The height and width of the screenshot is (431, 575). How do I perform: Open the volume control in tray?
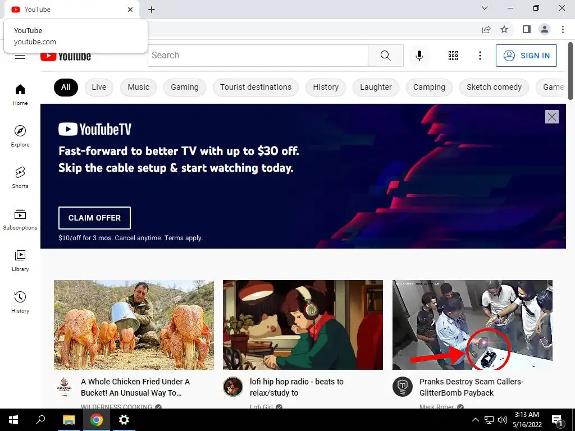[503, 420]
